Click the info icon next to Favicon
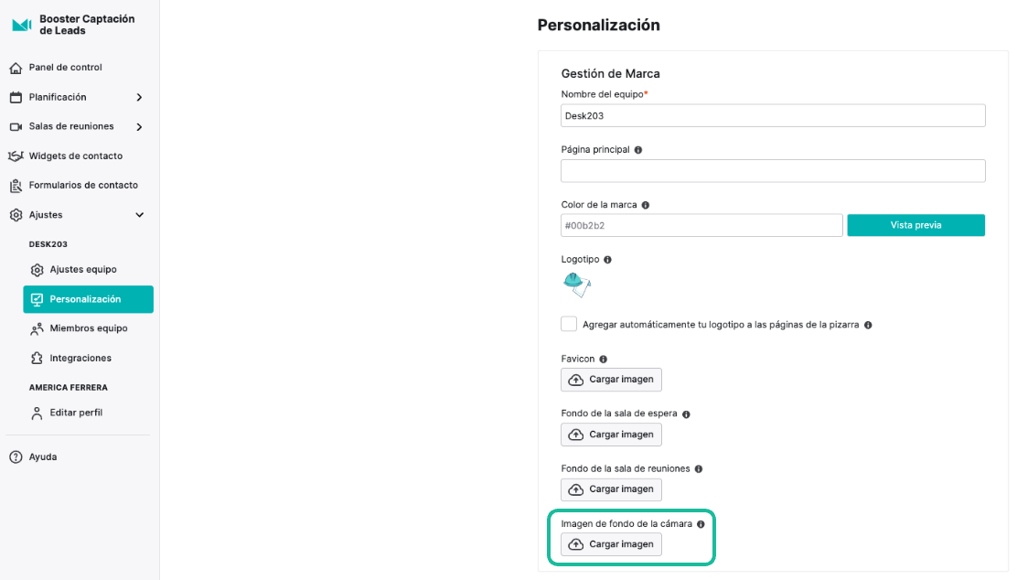The width and height of the screenshot is (1017, 580). [604, 360]
